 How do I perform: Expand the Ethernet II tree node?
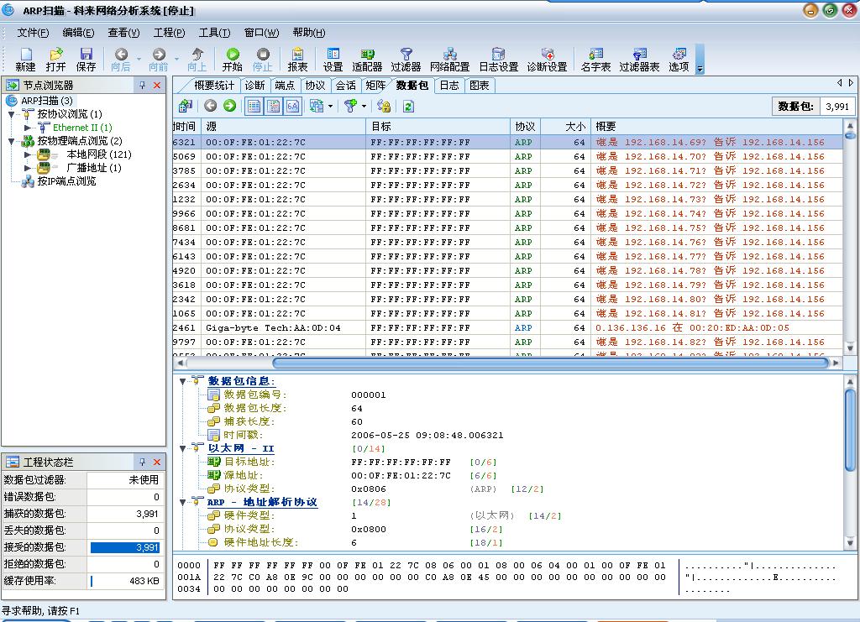click(29, 128)
